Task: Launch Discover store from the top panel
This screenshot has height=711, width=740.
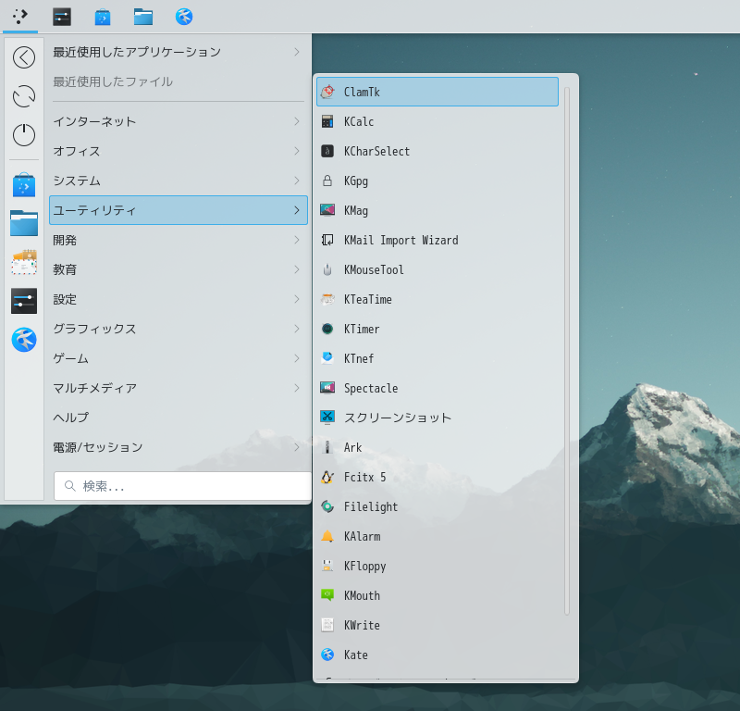Action: pyautogui.click(x=103, y=17)
